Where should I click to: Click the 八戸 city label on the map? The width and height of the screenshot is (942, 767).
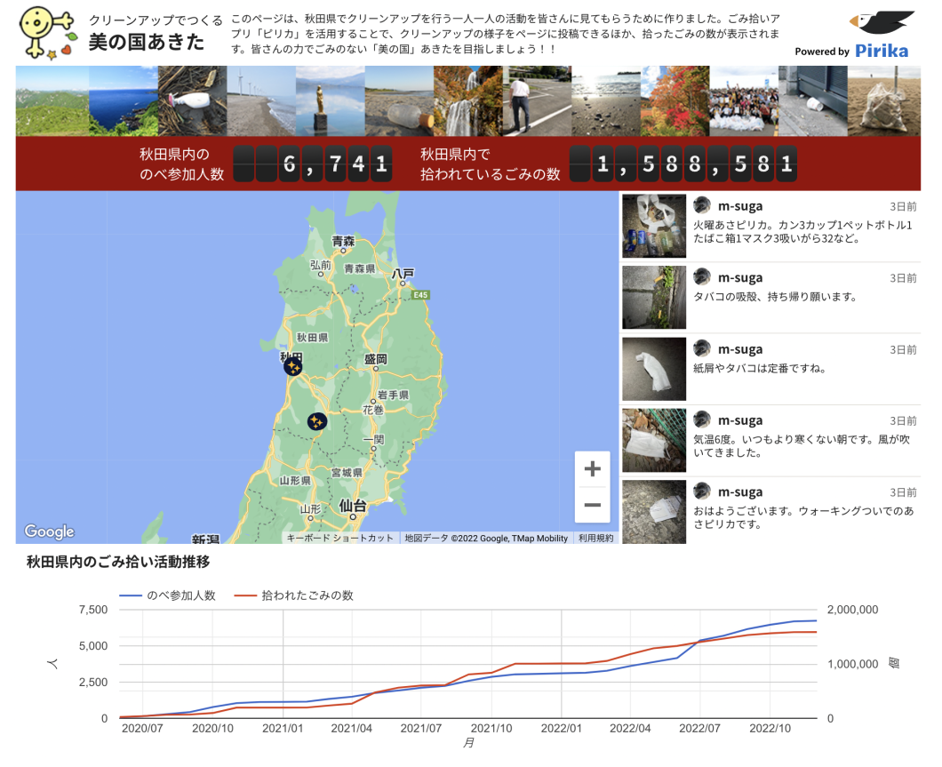(x=403, y=274)
